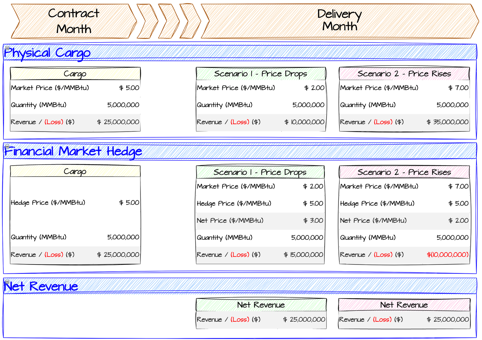482x340 pixels.
Task: Select the Financial Market Hedge title text
Action: tap(74, 151)
